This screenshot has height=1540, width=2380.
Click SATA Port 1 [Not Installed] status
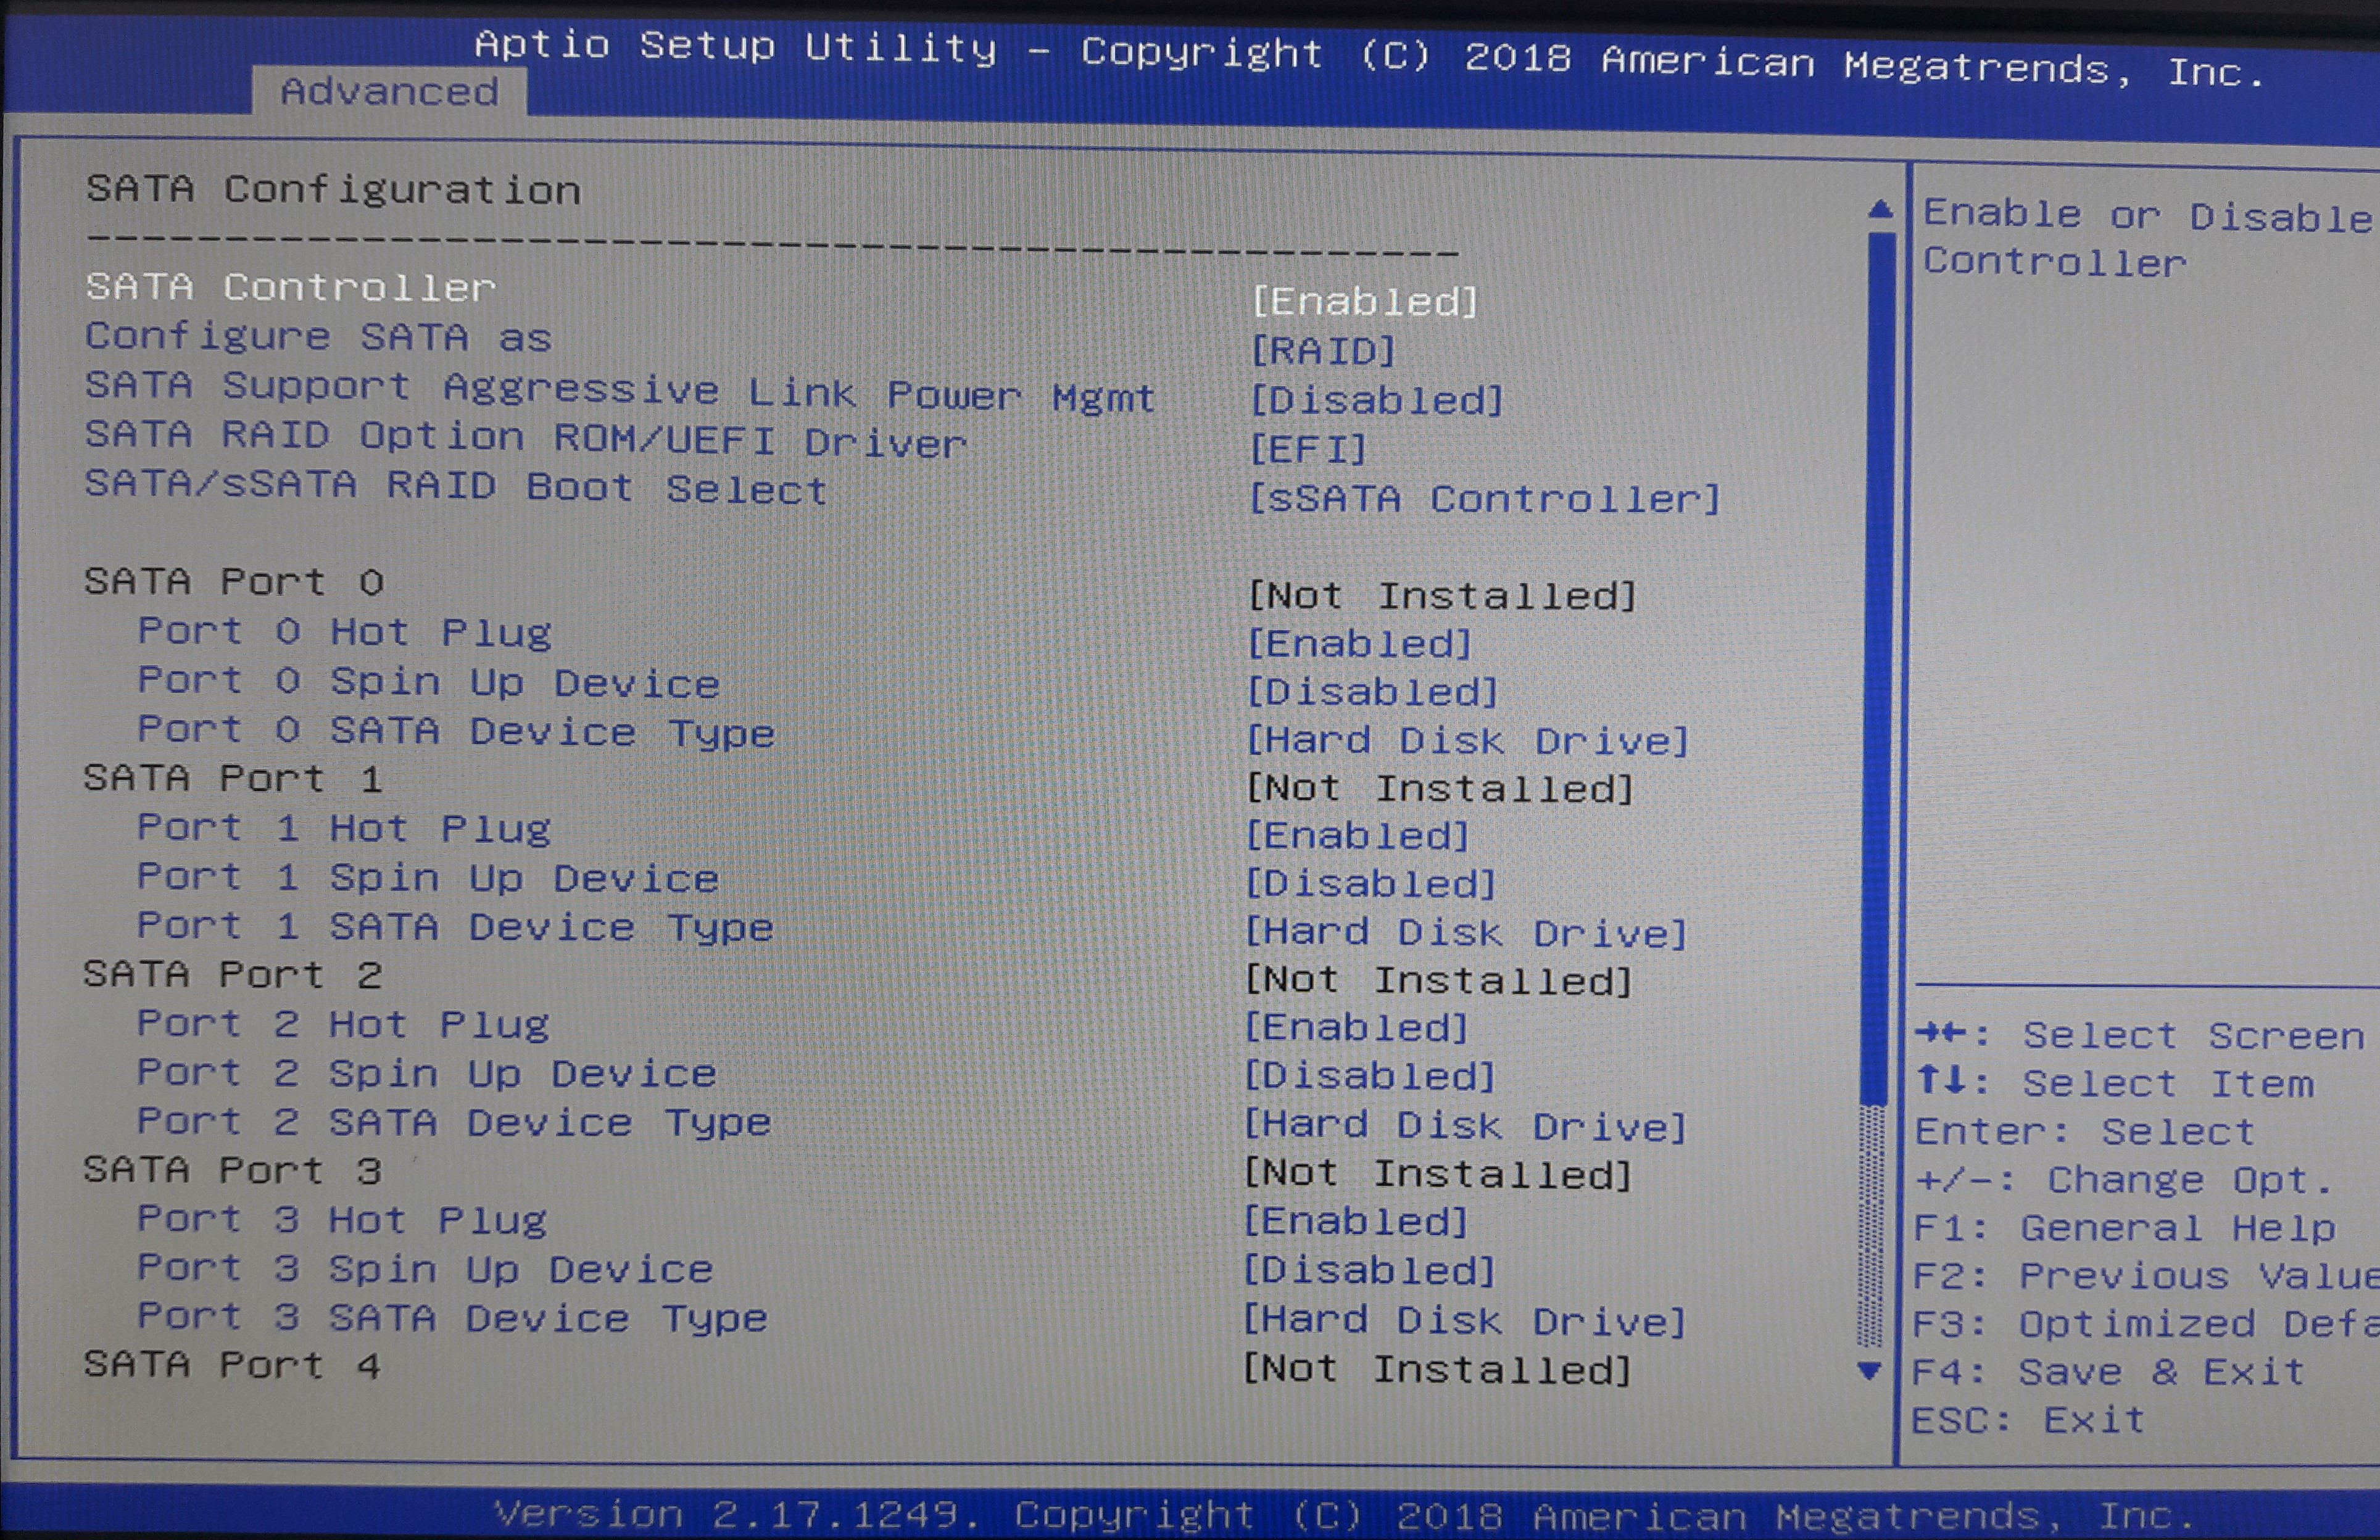(x=1440, y=788)
